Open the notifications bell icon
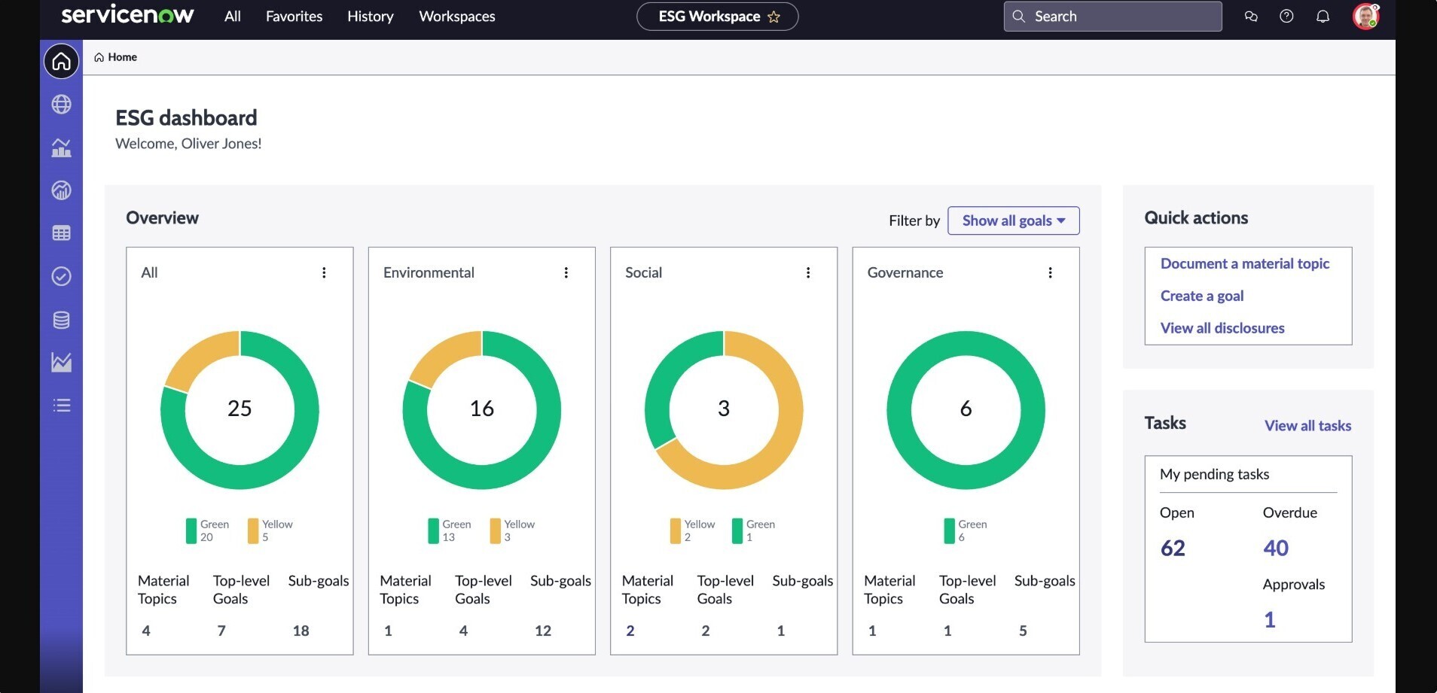1437x693 pixels. 1323,16
